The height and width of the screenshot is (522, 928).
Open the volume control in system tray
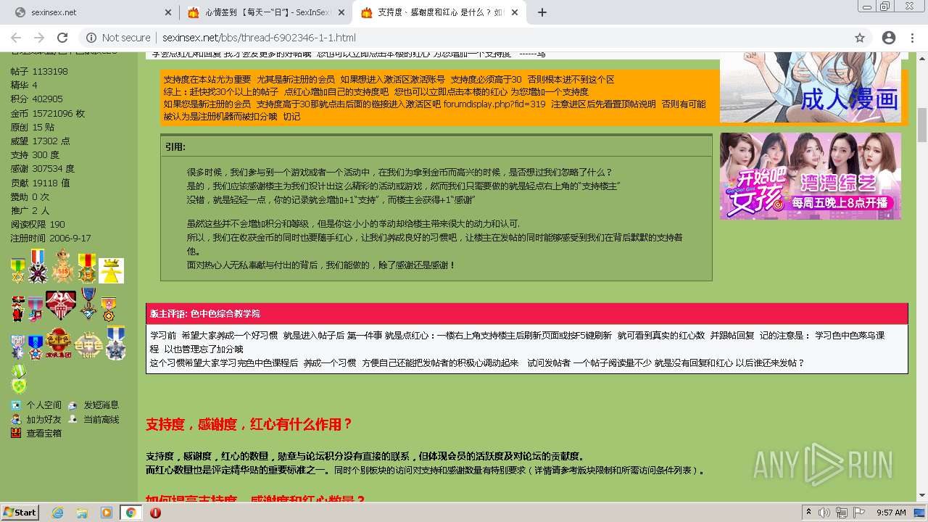click(x=824, y=513)
